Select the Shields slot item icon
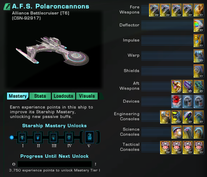 (x=198, y=71)
